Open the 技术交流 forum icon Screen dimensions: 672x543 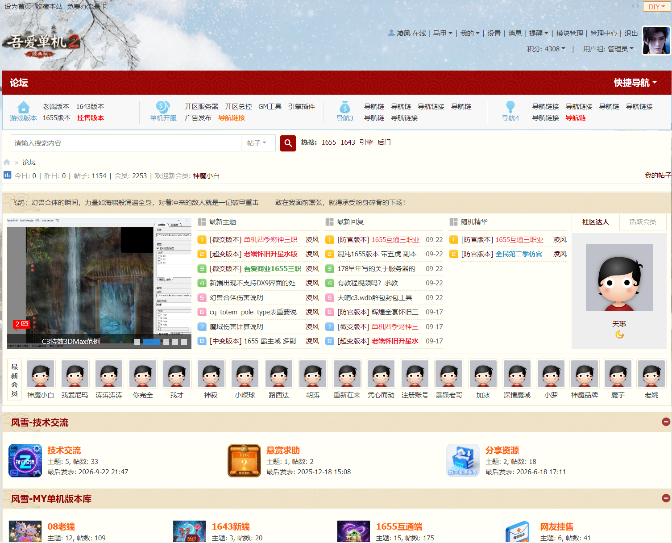point(25,460)
